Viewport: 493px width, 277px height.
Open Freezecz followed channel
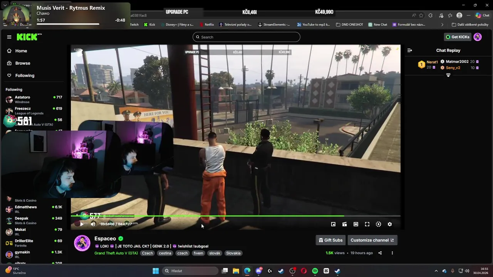coord(34,110)
